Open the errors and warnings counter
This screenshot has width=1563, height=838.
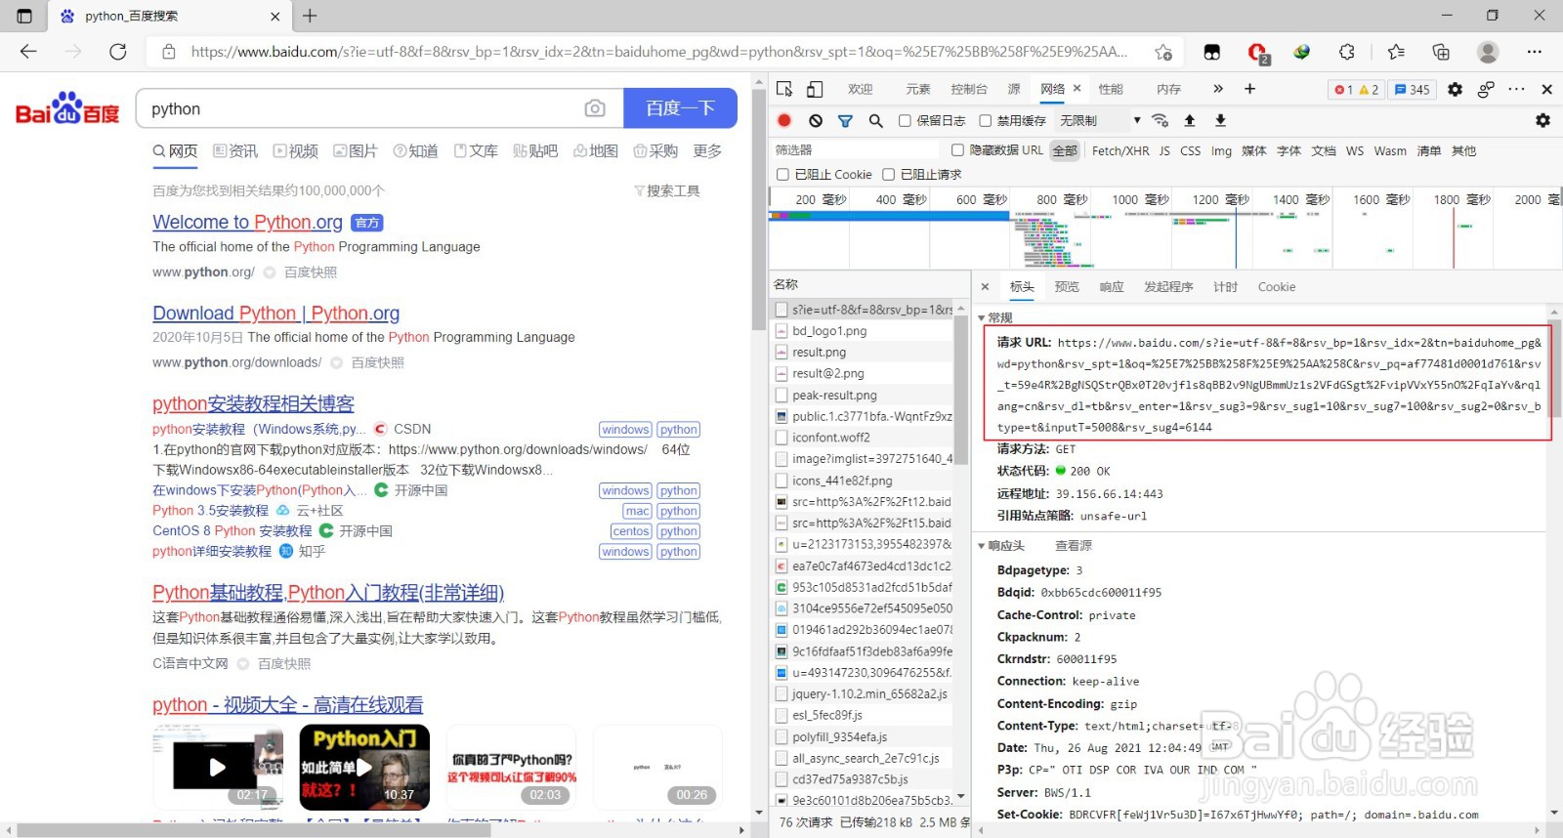[x=1356, y=89]
